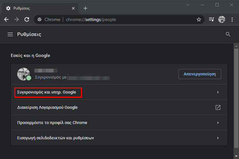239x159 pixels.
Task: Click the Απενεργοποίηση button
Action: click(200, 74)
